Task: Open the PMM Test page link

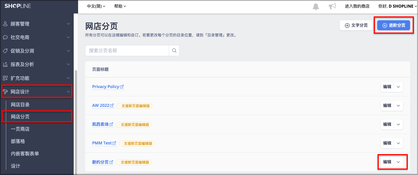Action: click(x=102, y=143)
